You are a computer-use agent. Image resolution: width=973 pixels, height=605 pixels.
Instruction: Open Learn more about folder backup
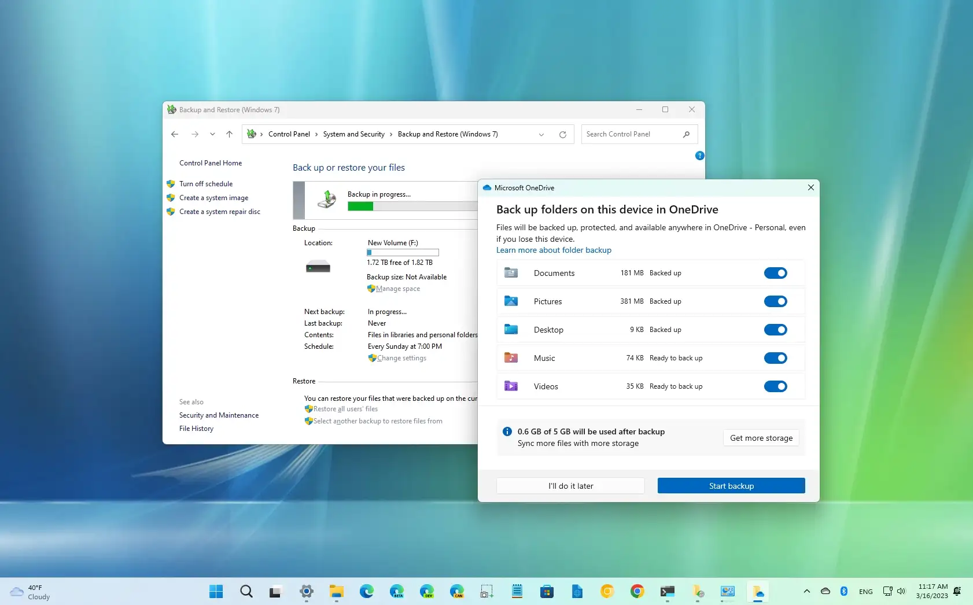click(x=554, y=250)
